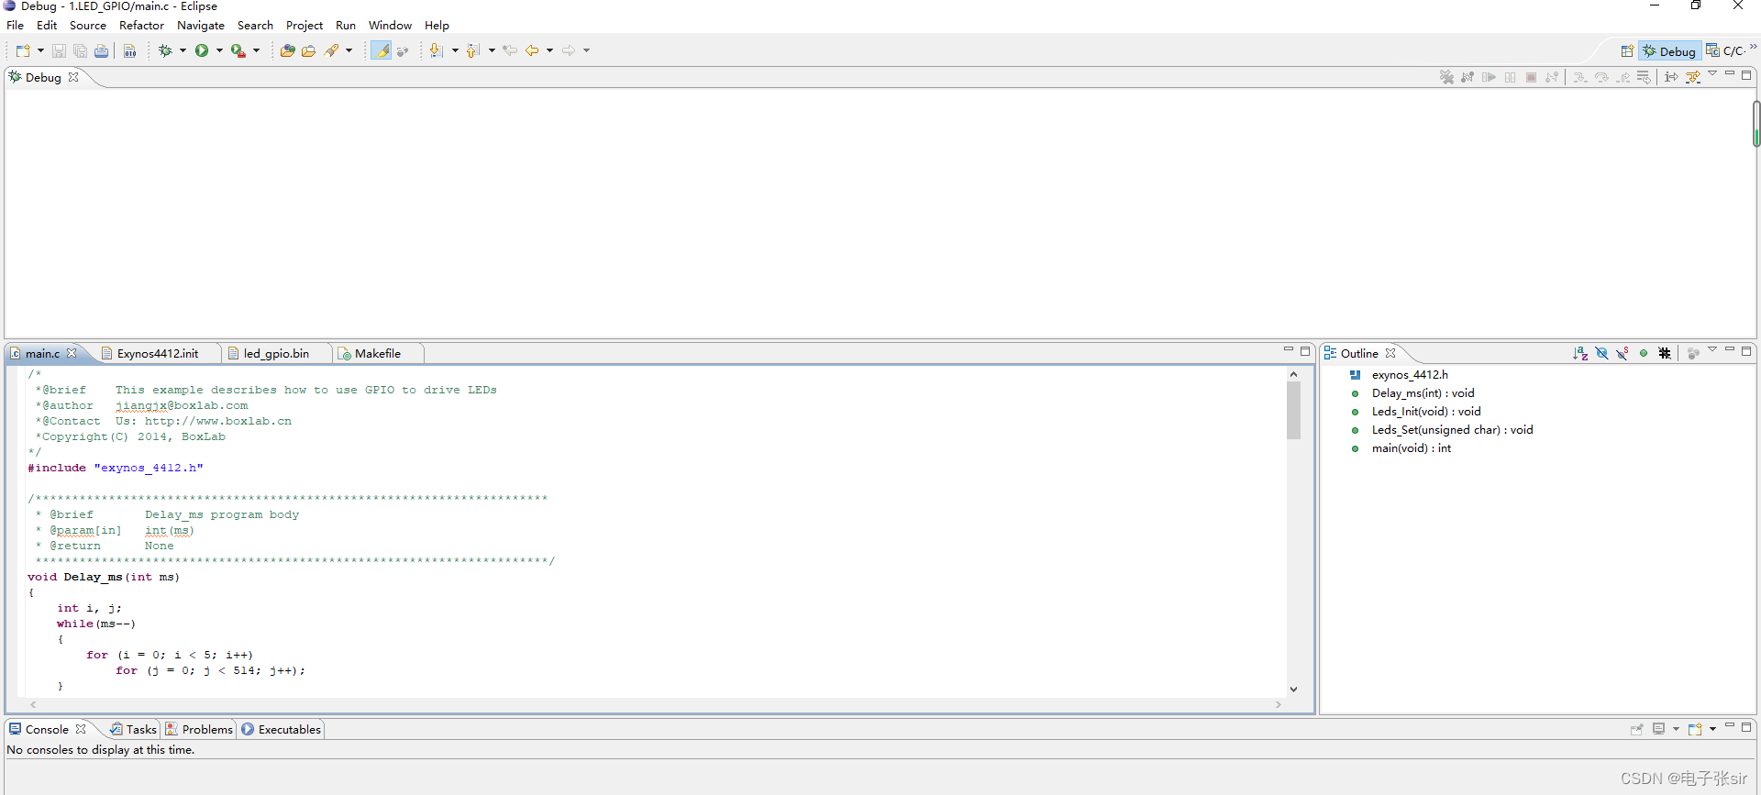
Task: Click the Build All binary icon
Action: click(x=130, y=50)
